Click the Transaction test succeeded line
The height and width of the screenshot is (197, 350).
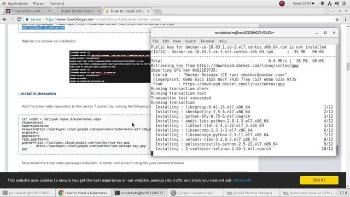click(181, 98)
